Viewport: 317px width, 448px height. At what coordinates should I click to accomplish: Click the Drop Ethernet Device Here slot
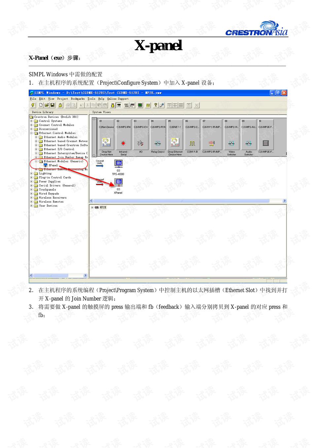tap(175, 142)
